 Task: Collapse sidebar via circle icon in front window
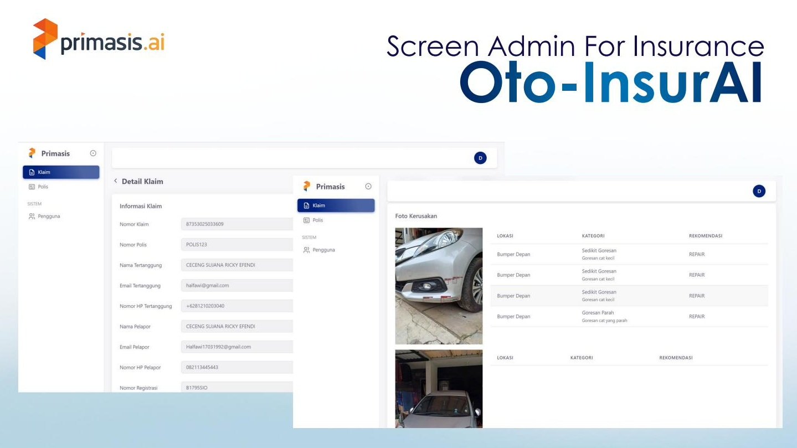click(368, 187)
